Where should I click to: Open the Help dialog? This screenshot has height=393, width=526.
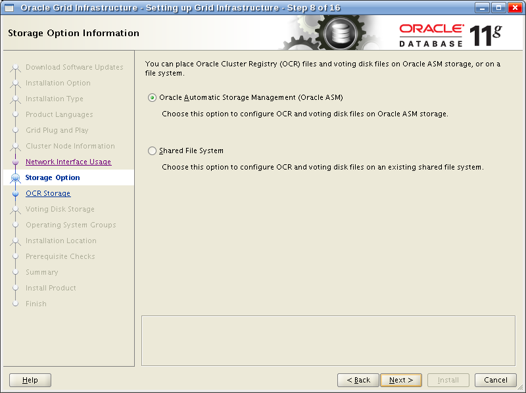(x=30, y=380)
